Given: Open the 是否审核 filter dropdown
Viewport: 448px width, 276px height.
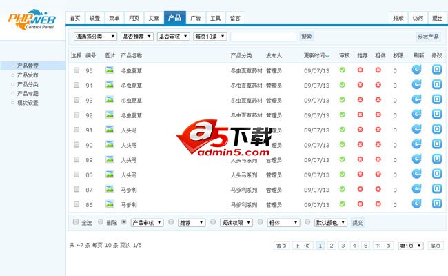Looking at the screenshot, I should coord(174,37).
